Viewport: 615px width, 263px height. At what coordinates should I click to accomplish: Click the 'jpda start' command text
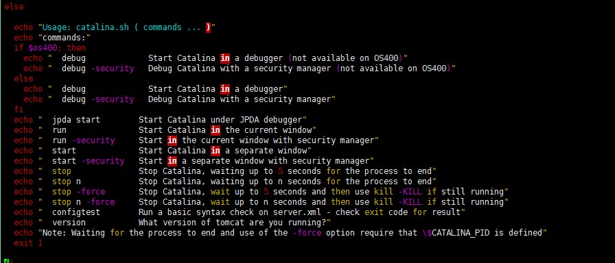(76, 120)
